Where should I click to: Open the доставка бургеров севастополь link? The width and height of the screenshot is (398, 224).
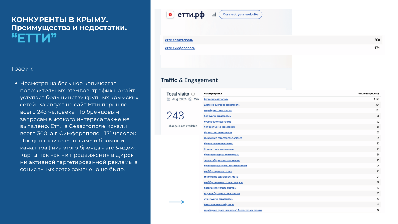222,105
